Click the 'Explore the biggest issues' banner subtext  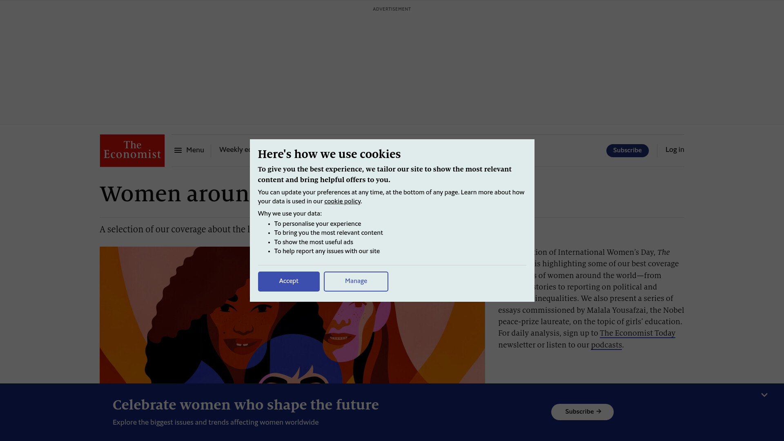click(x=216, y=423)
